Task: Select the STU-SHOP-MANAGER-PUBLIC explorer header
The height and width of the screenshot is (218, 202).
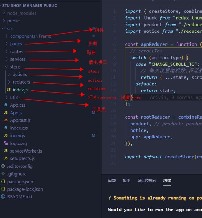Action: point(30,6)
